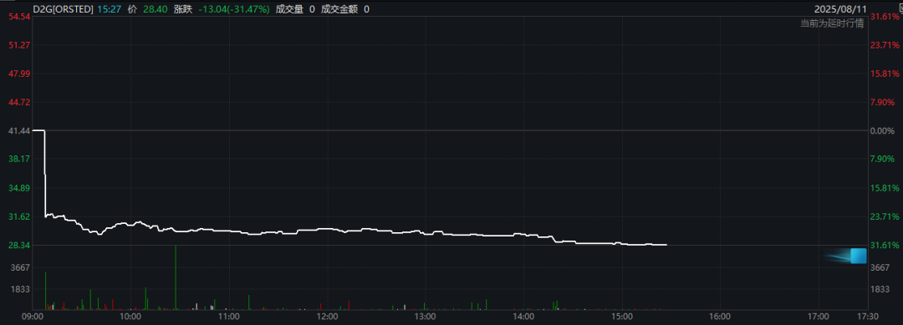Click the 11:00 time axis label
903x325 pixels.
tap(229, 317)
